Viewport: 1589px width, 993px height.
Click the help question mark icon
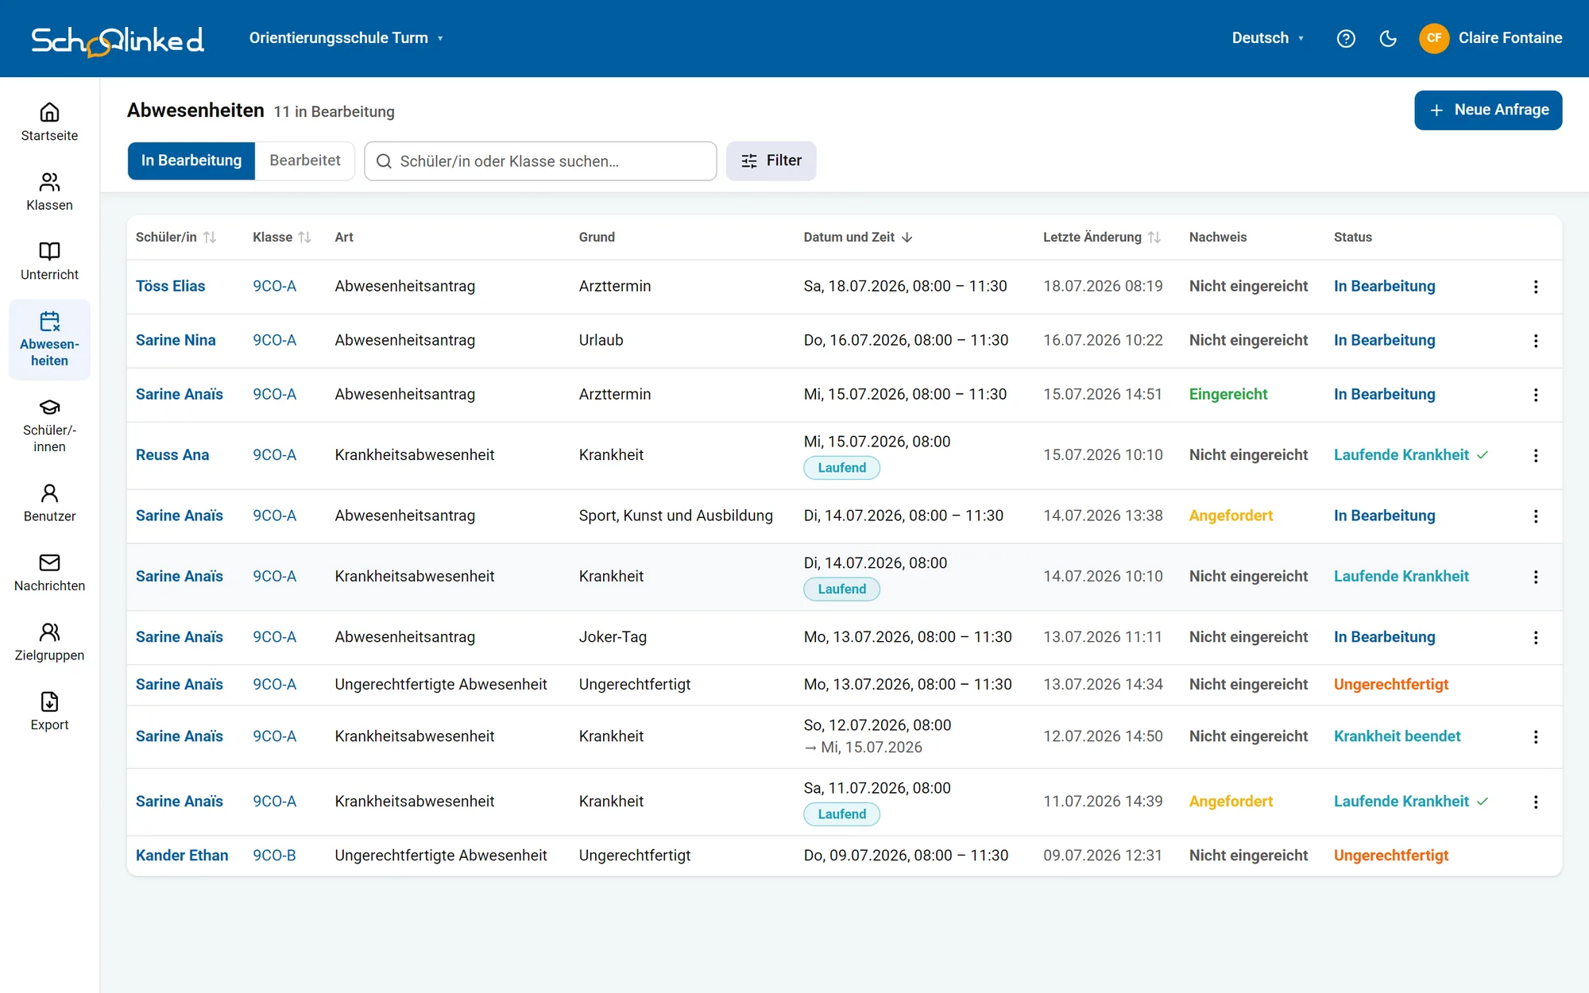point(1346,38)
